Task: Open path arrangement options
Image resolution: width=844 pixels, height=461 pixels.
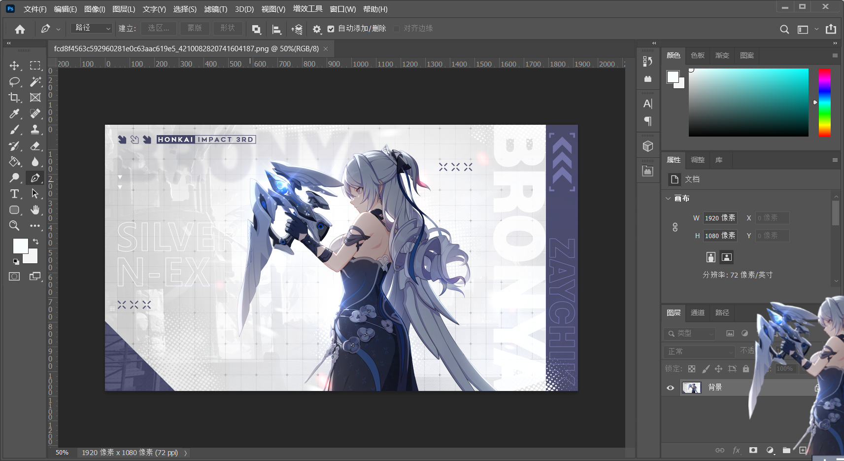Action: pos(297,29)
